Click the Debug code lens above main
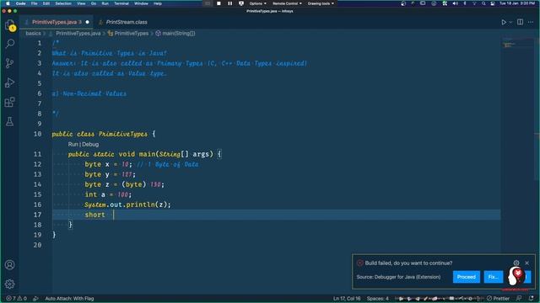 tap(90, 144)
